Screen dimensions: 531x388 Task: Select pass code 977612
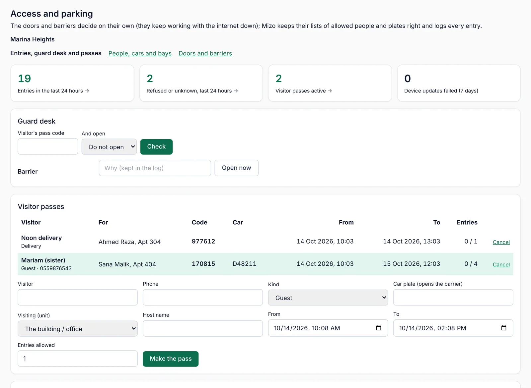click(203, 242)
